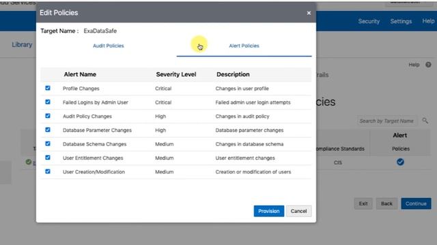The width and height of the screenshot is (437, 245).
Task: Toggle the Database Parameter Changes checkbox
Action: pos(48,130)
